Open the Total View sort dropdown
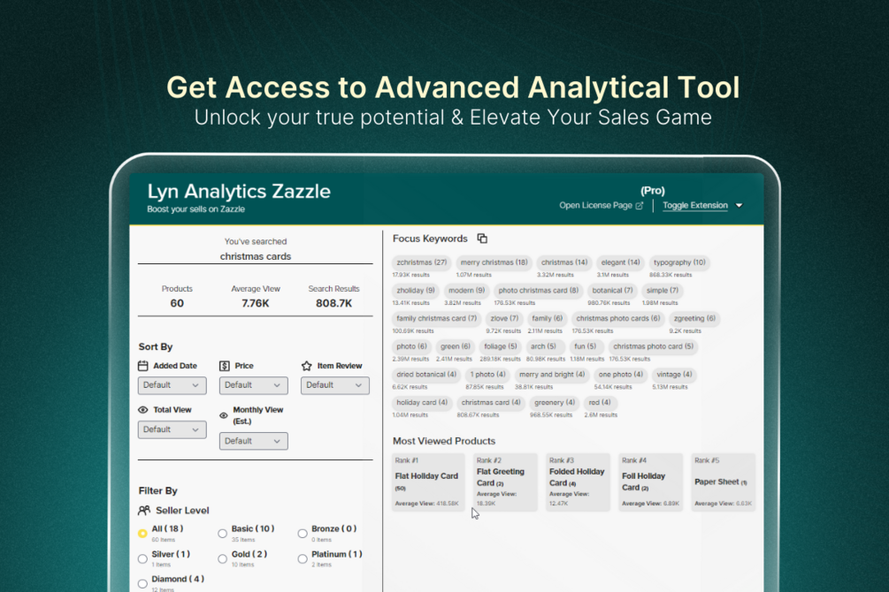 172,429
